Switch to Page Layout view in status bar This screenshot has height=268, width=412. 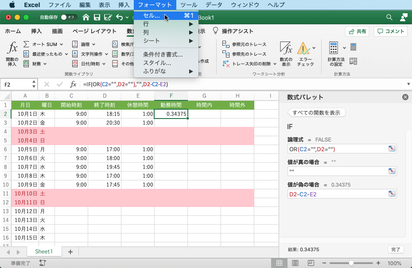click(x=295, y=263)
